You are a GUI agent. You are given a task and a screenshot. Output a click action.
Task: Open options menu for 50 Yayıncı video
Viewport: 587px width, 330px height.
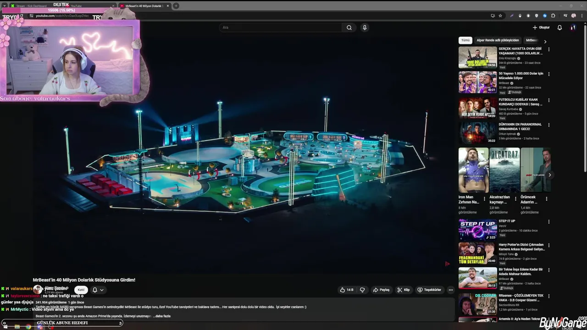(548, 74)
